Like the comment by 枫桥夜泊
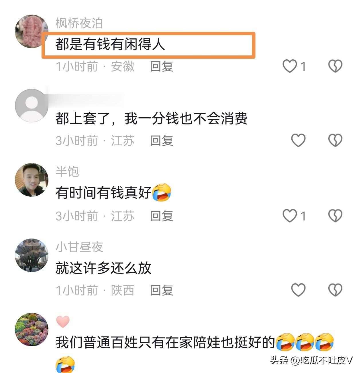This screenshot has width=361, height=373. coord(290,66)
